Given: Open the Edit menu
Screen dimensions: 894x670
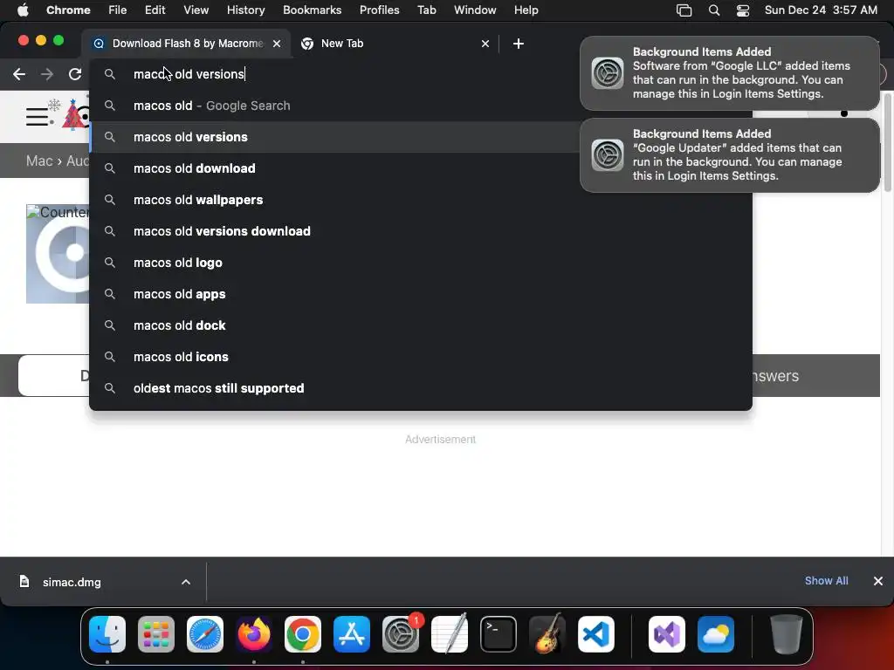Looking at the screenshot, I should click(x=155, y=10).
